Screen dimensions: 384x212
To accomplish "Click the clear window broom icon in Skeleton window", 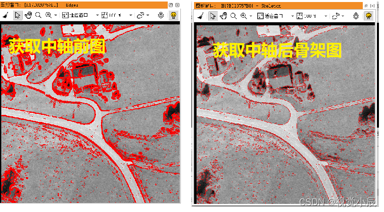I will point(201,16).
